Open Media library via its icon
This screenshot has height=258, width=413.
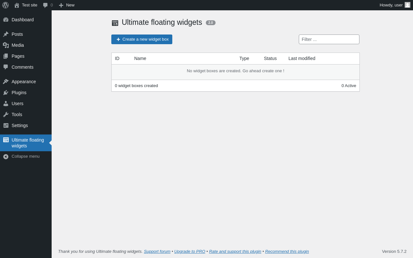(6, 45)
